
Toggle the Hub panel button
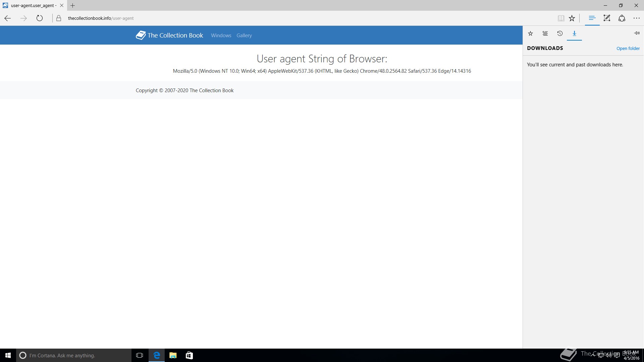(x=592, y=18)
